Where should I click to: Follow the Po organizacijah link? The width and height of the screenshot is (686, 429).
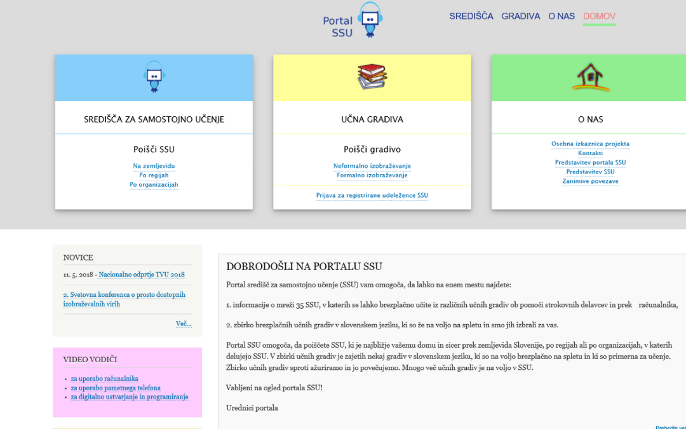pyautogui.click(x=154, y=185)
